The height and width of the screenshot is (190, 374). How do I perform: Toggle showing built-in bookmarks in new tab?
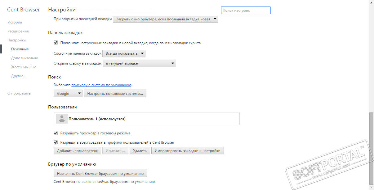pos(56,43)
